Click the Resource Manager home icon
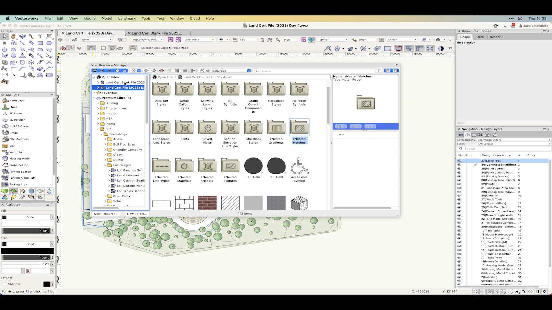This screenshot has height=310, width=552. pos(161,71)
